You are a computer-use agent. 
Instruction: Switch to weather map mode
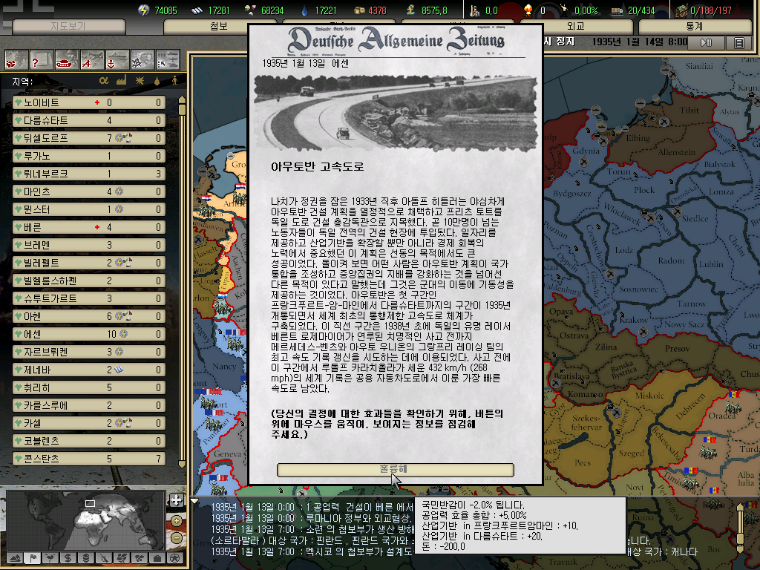tap(50, 558)
